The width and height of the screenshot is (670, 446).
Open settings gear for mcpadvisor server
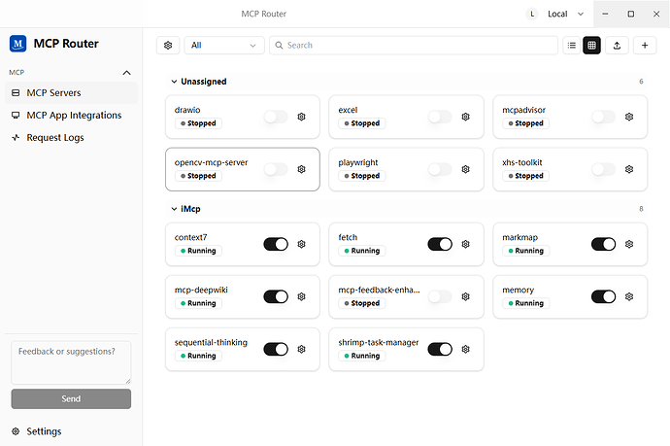[x=629, y=117]
